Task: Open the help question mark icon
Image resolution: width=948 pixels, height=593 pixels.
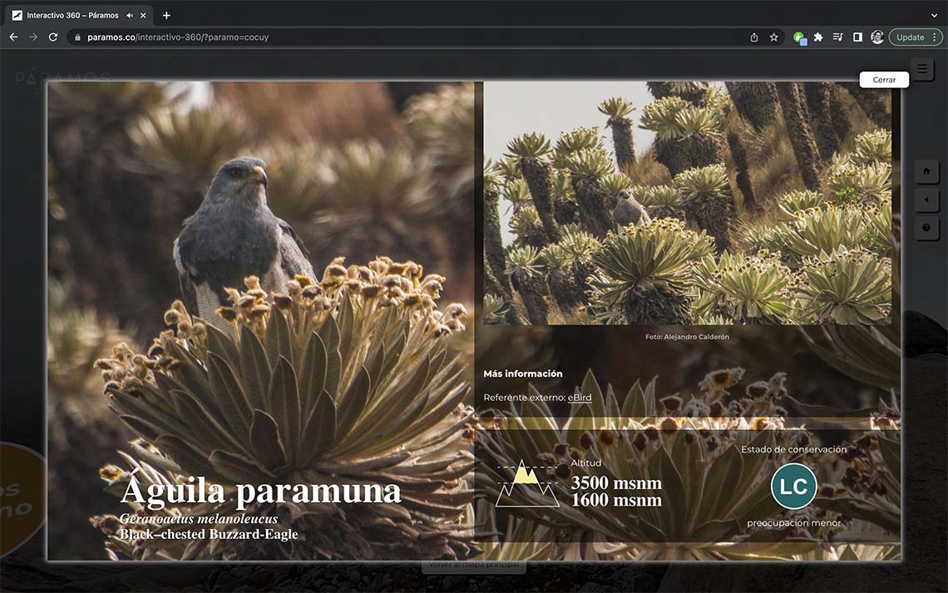Action: point(926,228)
